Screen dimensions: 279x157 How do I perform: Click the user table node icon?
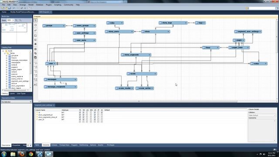click(47, 64)
